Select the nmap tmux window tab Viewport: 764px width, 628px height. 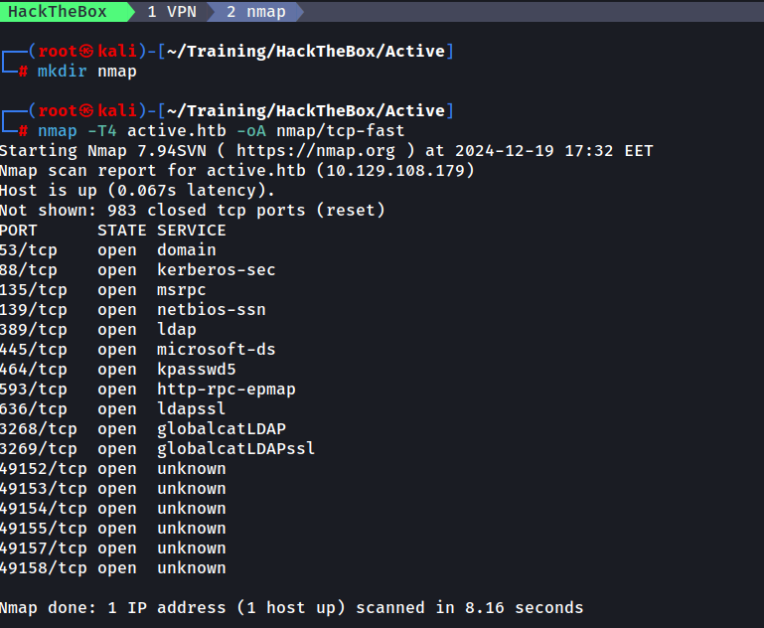pyautogui.click(x=254, y=12)
